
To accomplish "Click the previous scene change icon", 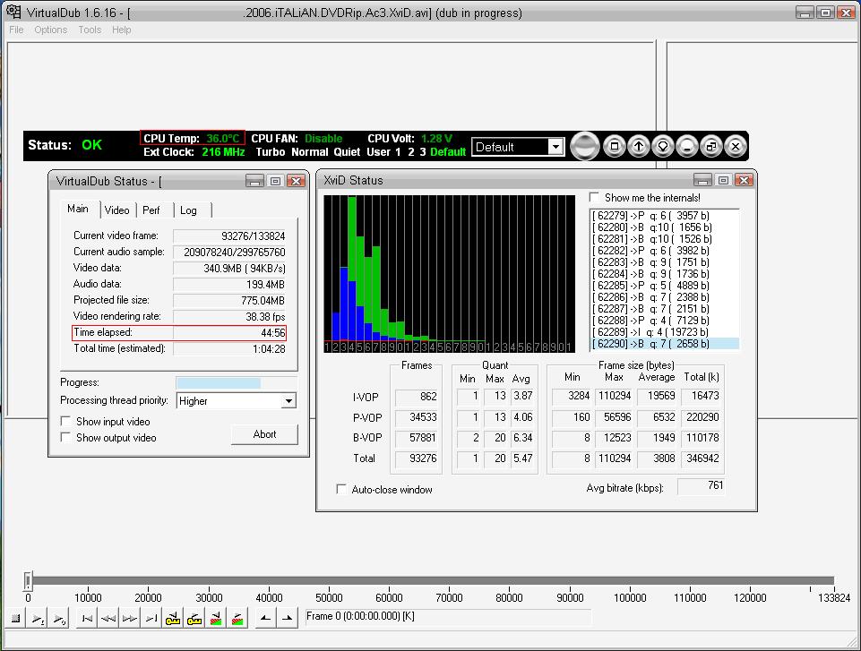I will click(x=216, y=619).
